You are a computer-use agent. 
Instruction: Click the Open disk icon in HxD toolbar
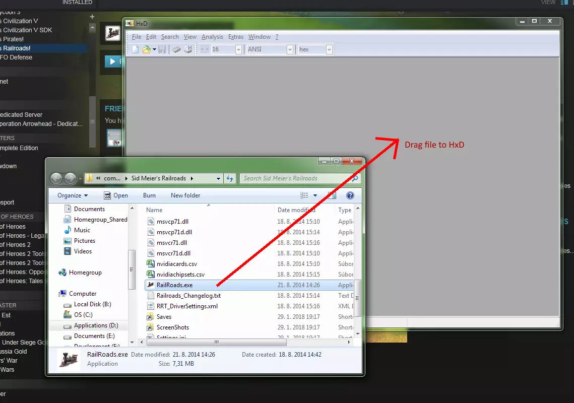188,49
